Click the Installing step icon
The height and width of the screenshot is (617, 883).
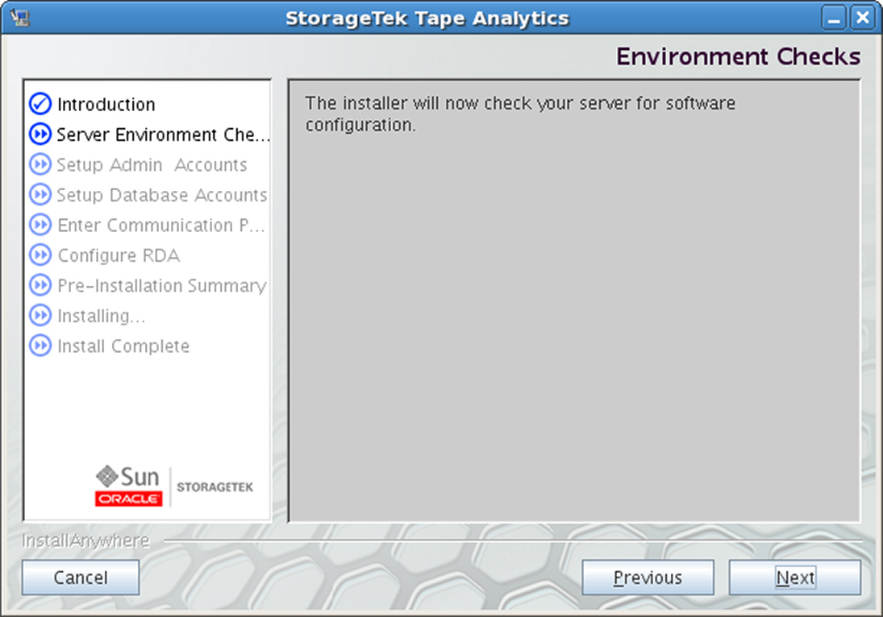[40, 316]
